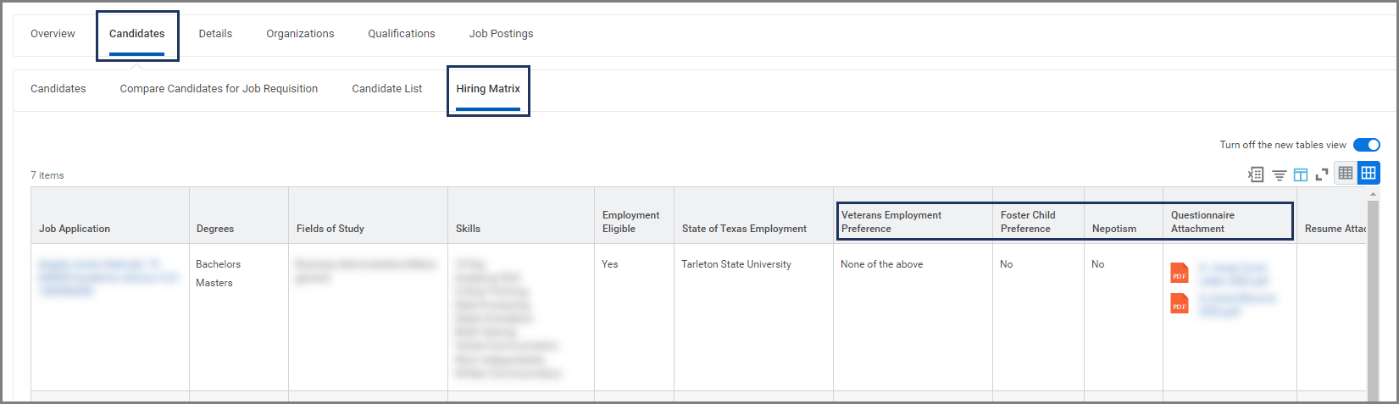Expand table to fullscreen view

[x=1321, y=174]
